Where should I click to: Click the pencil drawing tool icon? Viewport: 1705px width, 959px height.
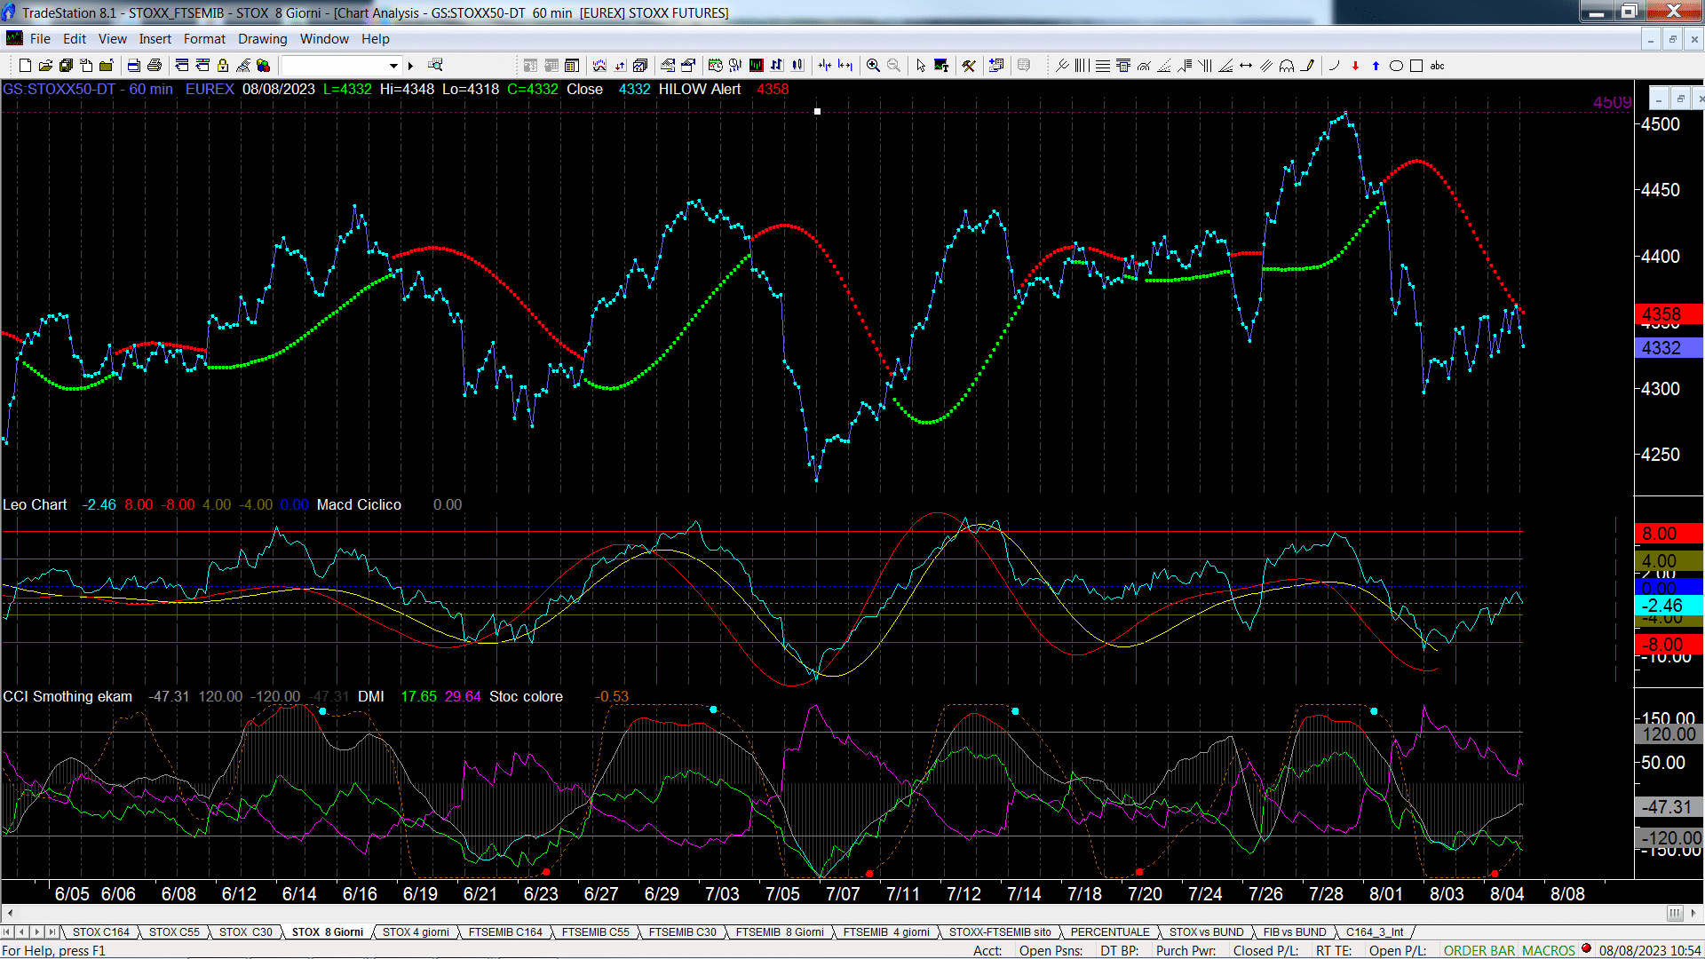[1307, 66]
